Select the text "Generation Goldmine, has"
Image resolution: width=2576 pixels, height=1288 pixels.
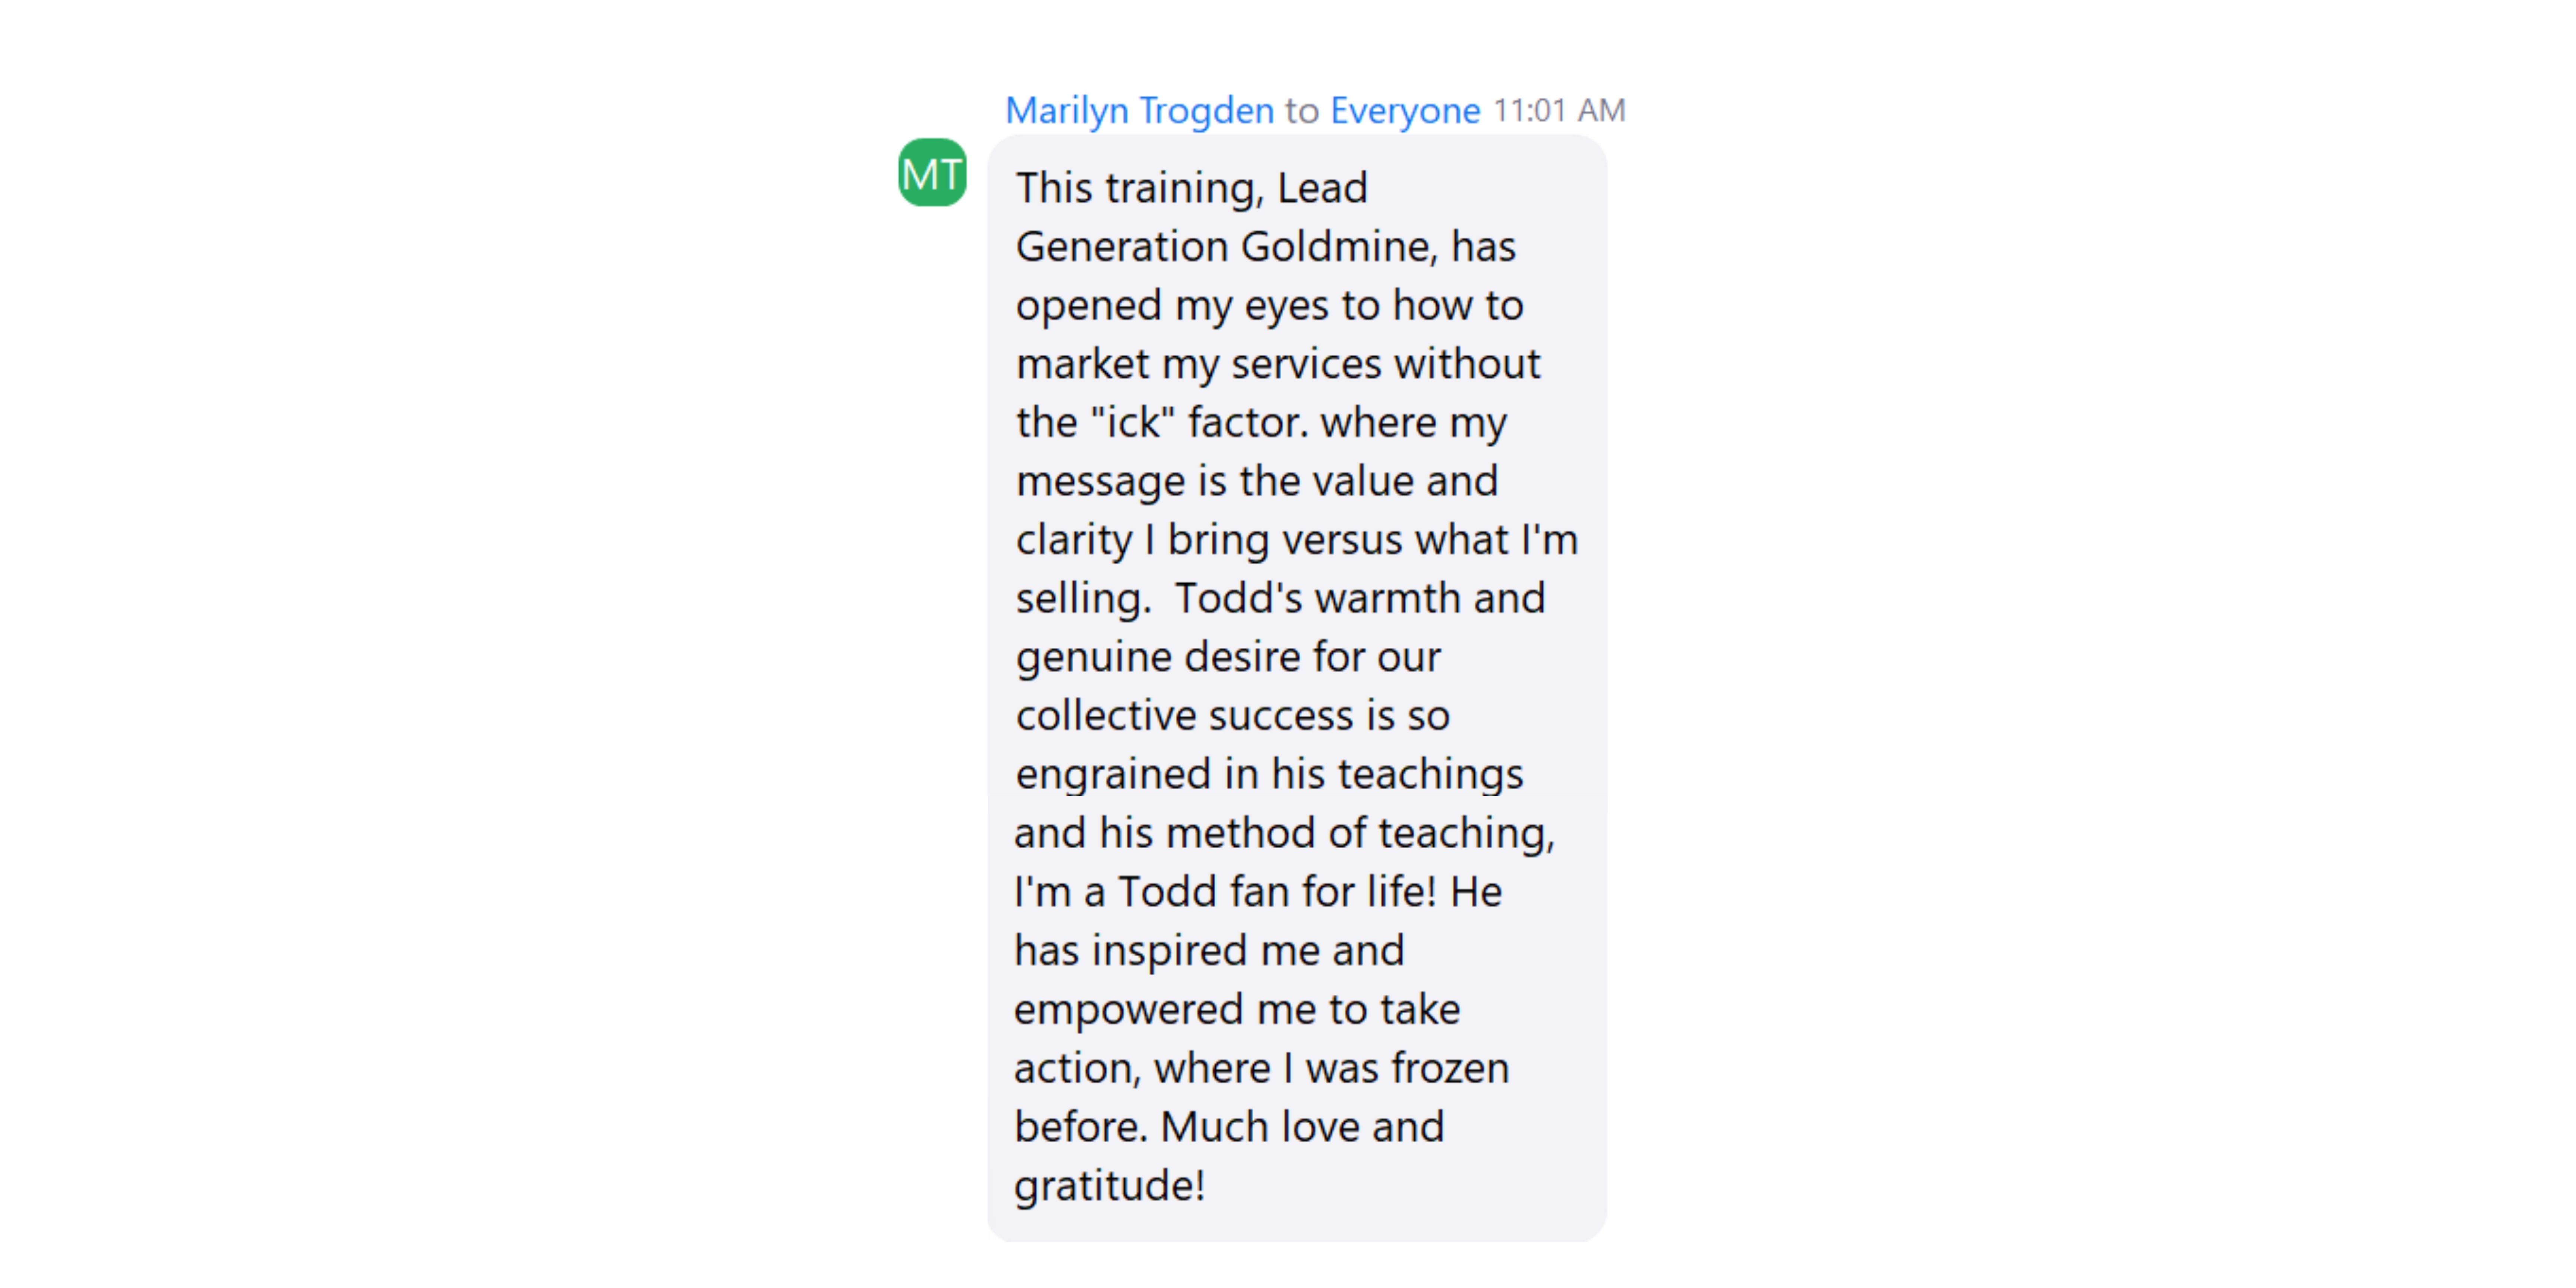[1265, 247]
